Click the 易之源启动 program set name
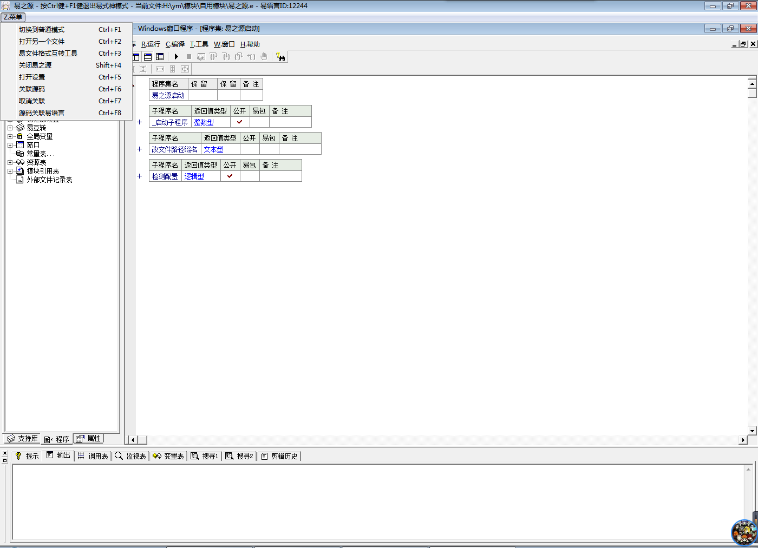The width and height of the screenshot is (758, 548). pos(168,95)
